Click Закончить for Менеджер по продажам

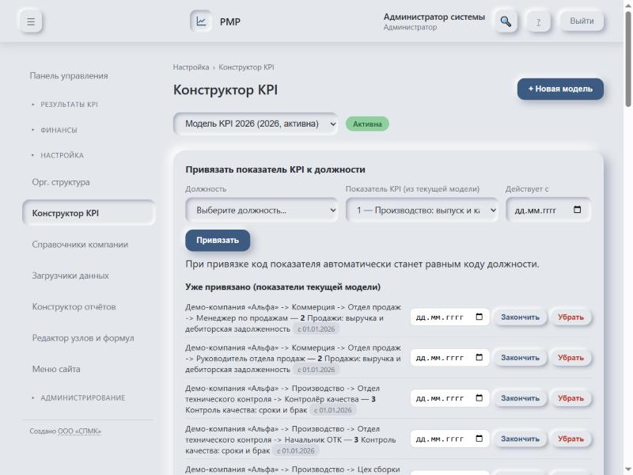pos(520,317)
